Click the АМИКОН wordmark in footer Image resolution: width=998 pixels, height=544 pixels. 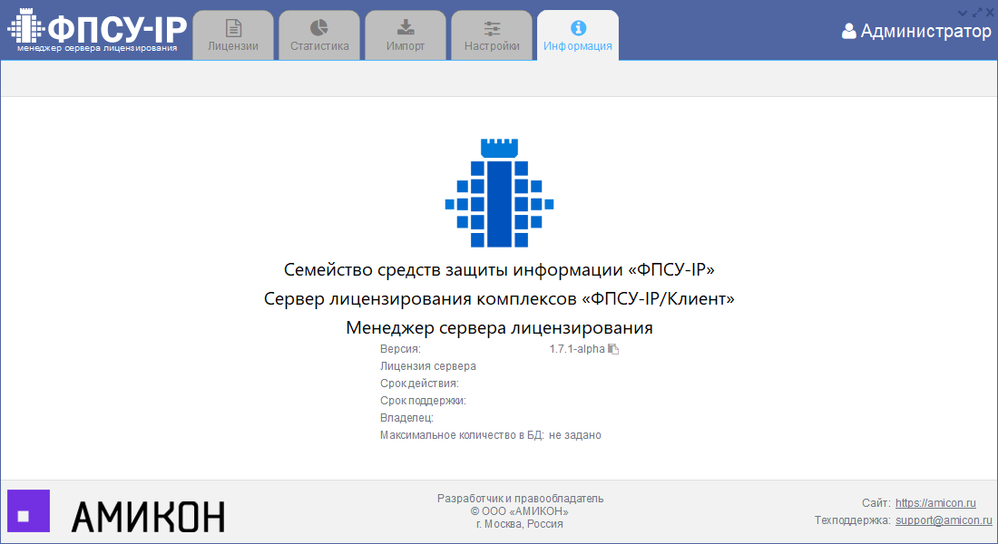(148, 516)
